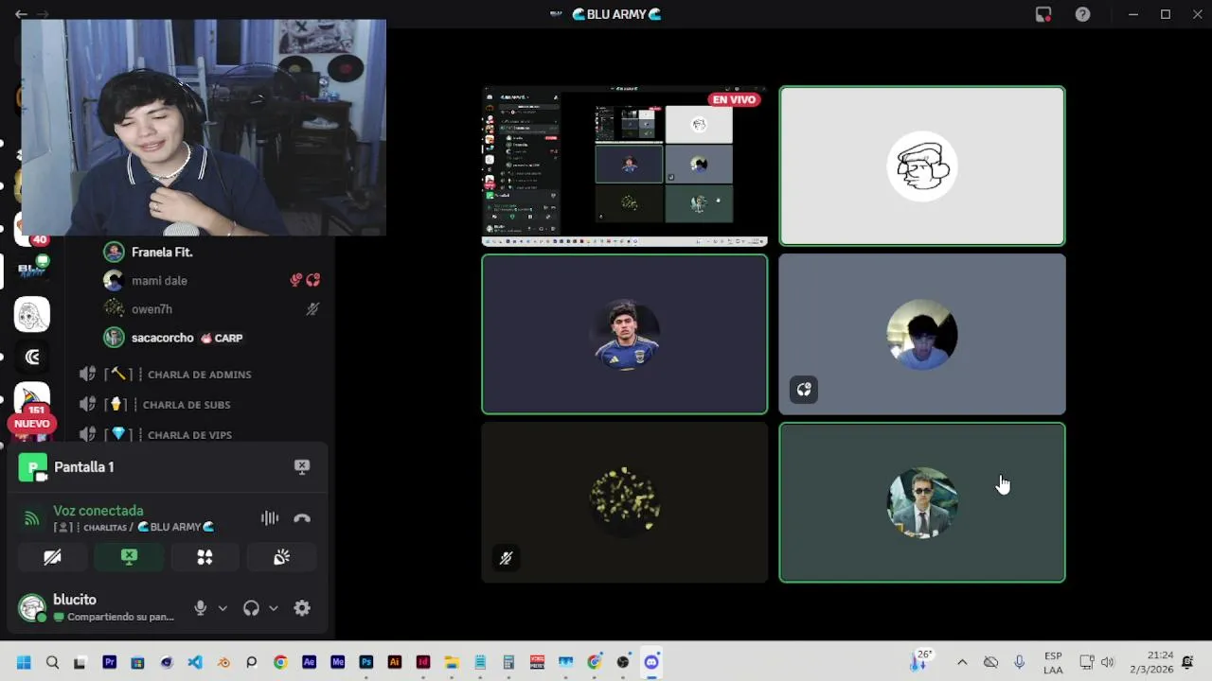Stop screen sharing with the green screen button
The height and width of the screenshot is (681, 1212).
click(x=129, y=557)
